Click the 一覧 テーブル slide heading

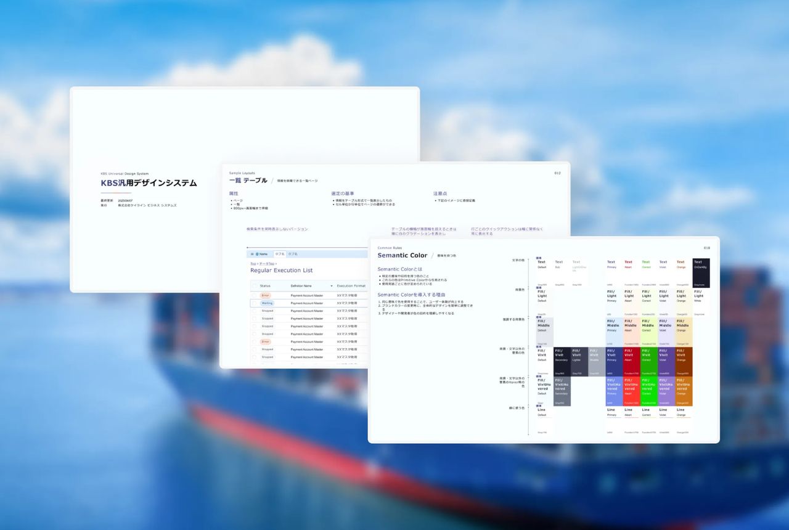[x=248, y=181]
